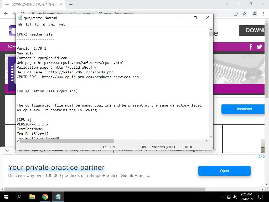Click the network tray icon
269x202 pixels.
(229, 197)
